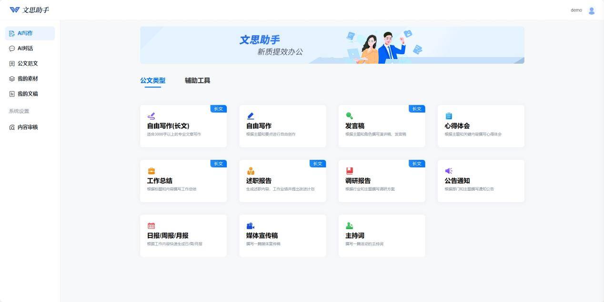The width and height of the screenshot is (604, 302).
Task: Open 内容审核 under 系统设置
Action: point(28,127)
